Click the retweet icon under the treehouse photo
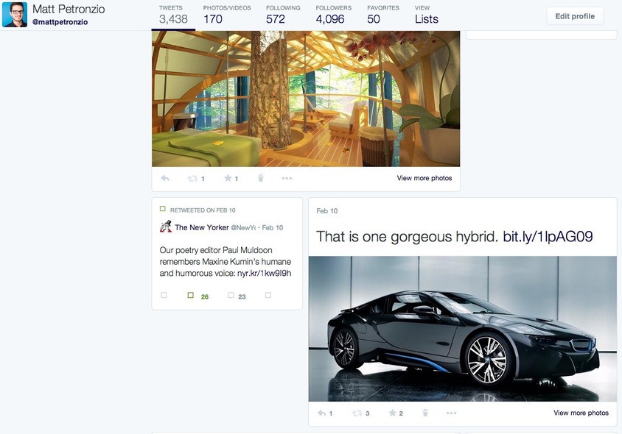The width and height of the screenshot is (622, 434). [x=193, y=178]
